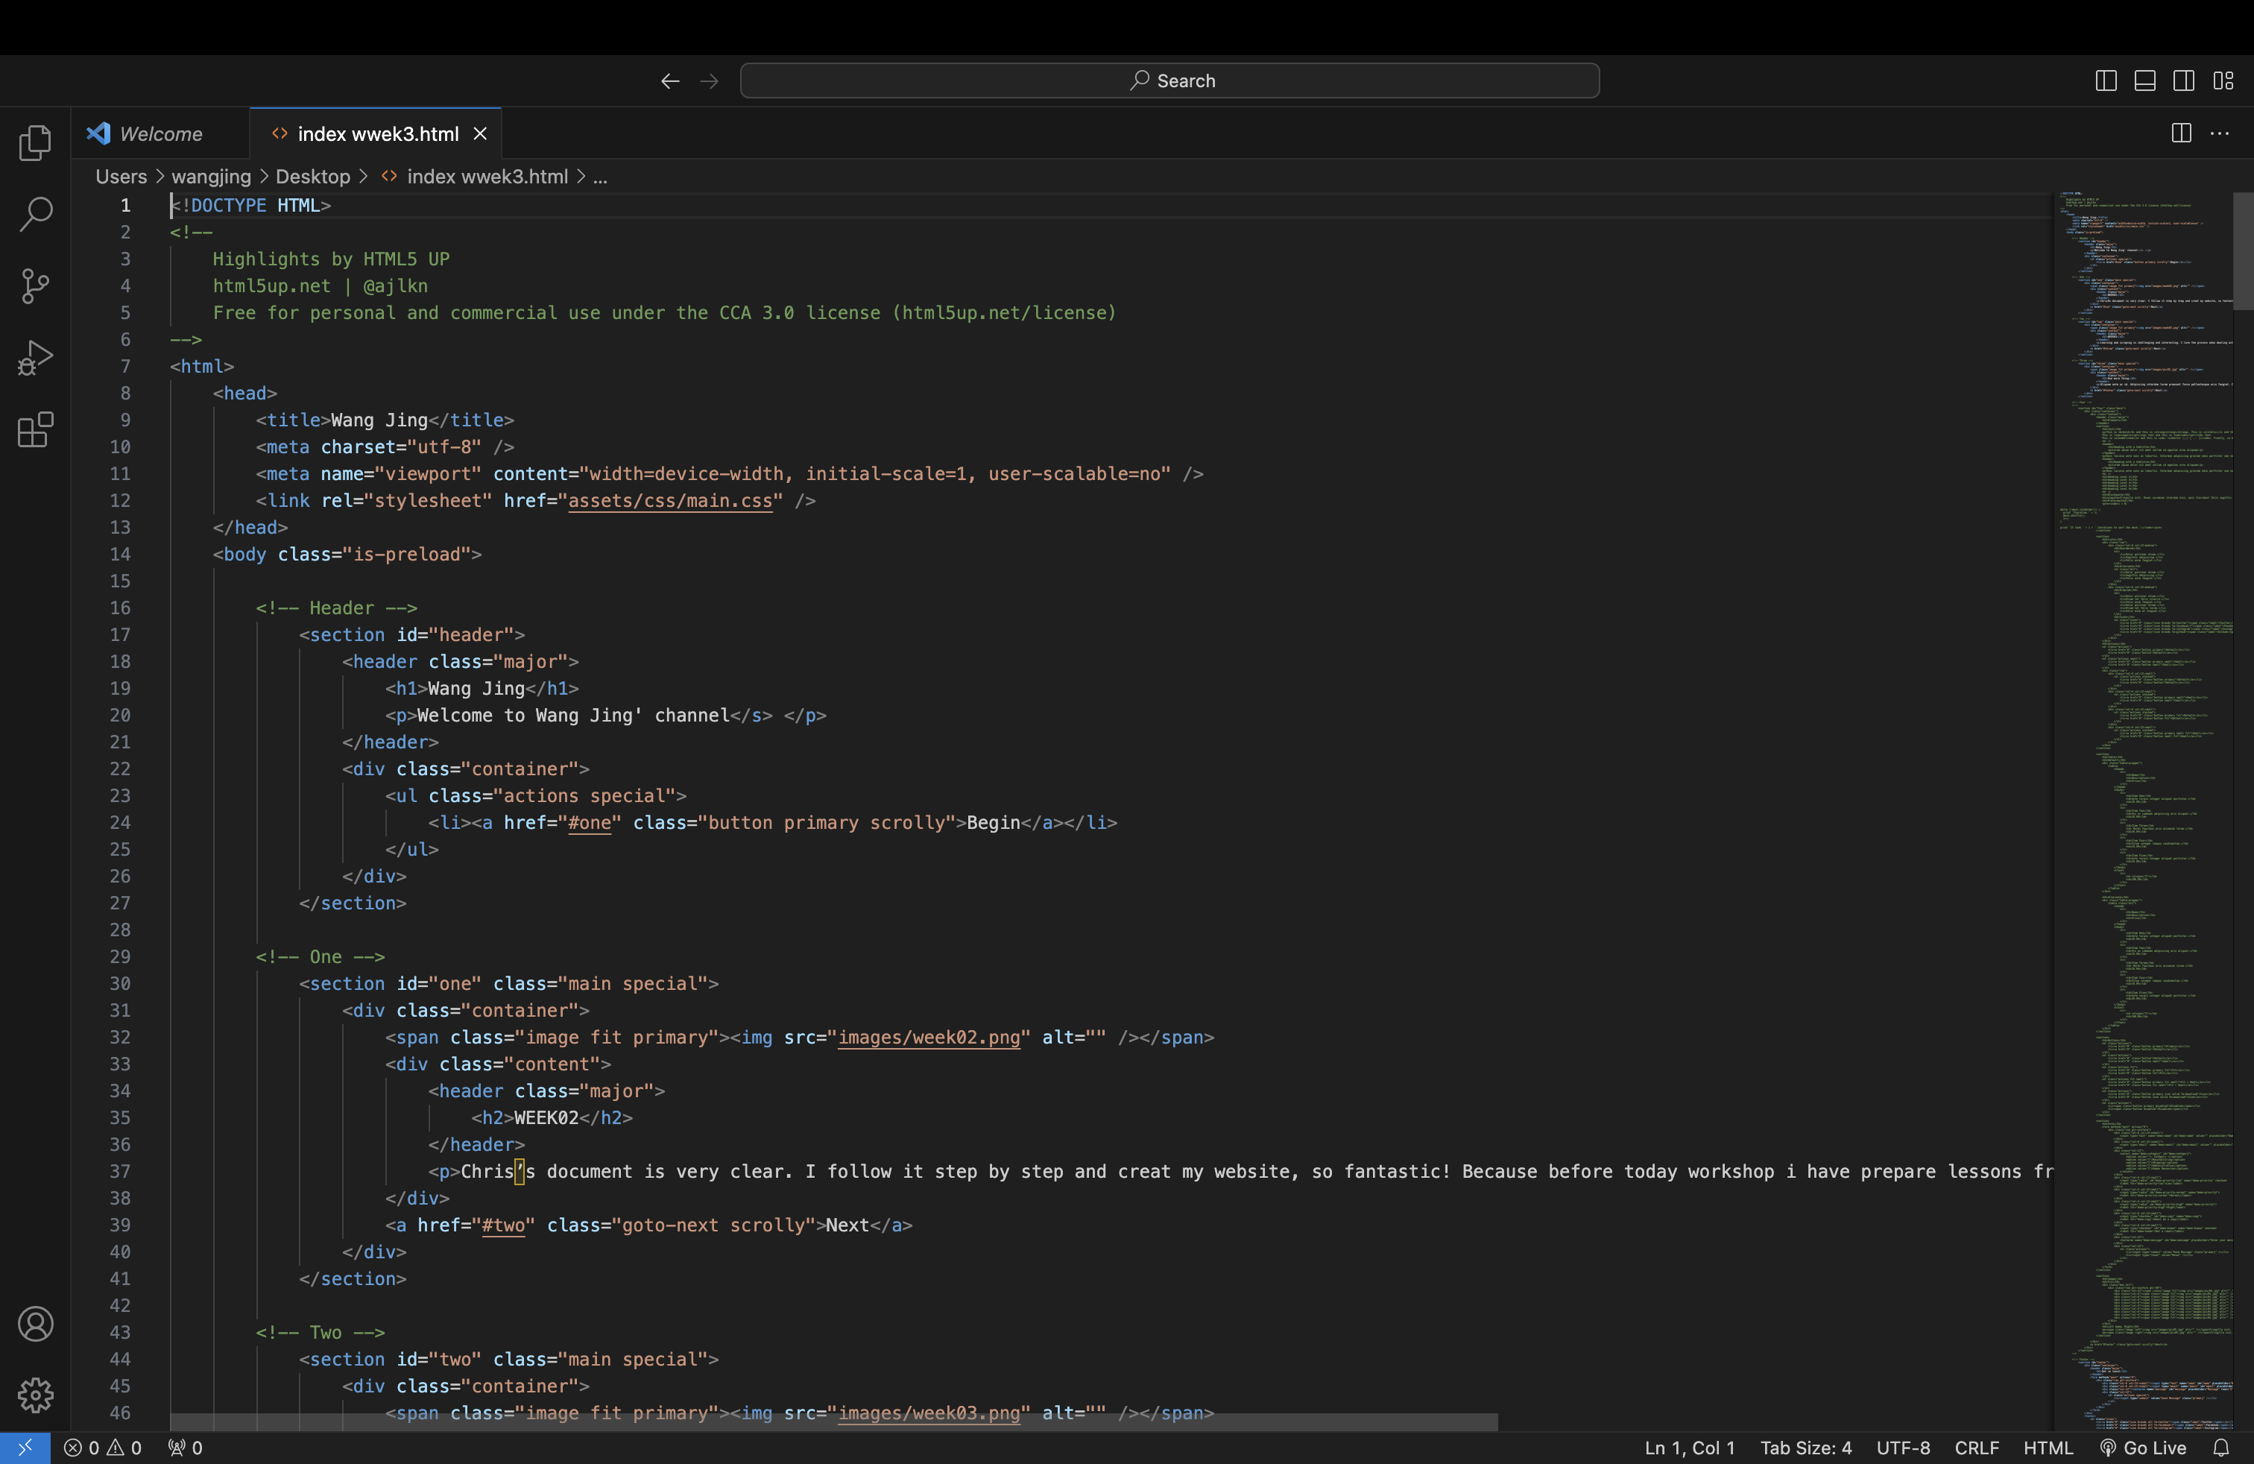Open Run and Debug view
This screenshot has width=2254, height=1464.
[35, 358]
